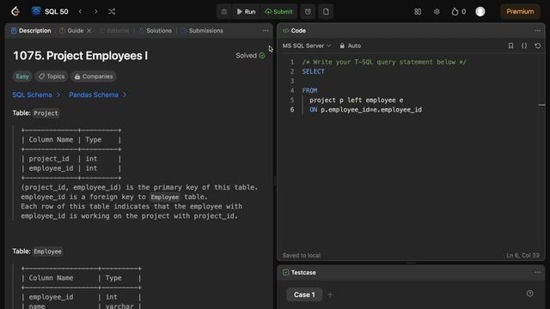
Task: Click the Easy difficulty tag
Action: pyautogui.click(x=22, y=76)
